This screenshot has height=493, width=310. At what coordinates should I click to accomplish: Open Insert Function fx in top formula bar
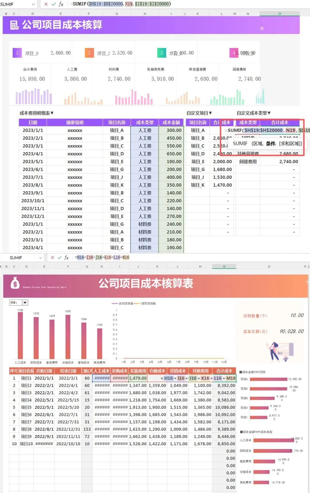click(x=61, y=4)
